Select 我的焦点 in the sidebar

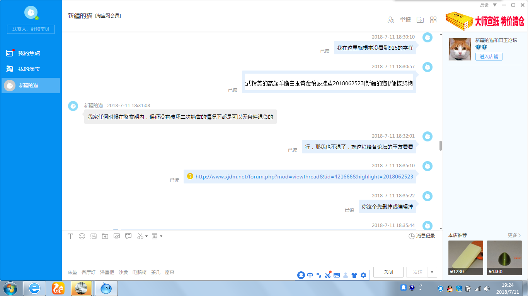[x=29, y=53]
